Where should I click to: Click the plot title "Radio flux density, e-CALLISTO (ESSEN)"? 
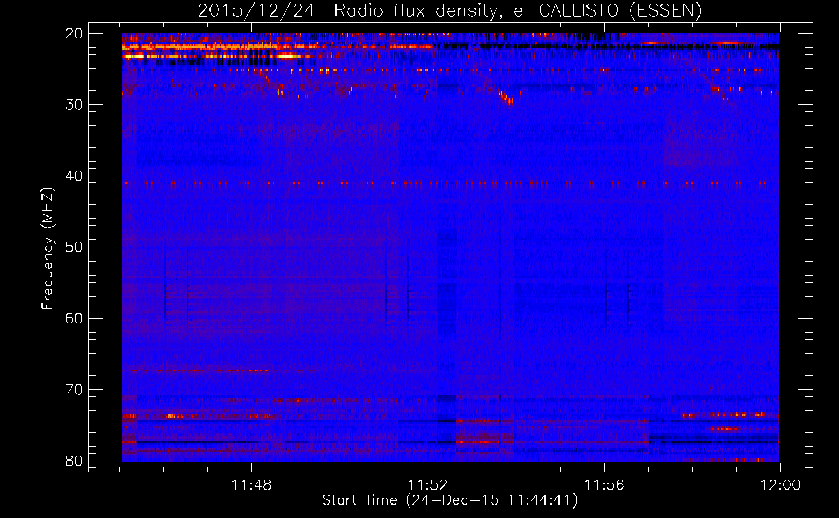click(518, 11)
